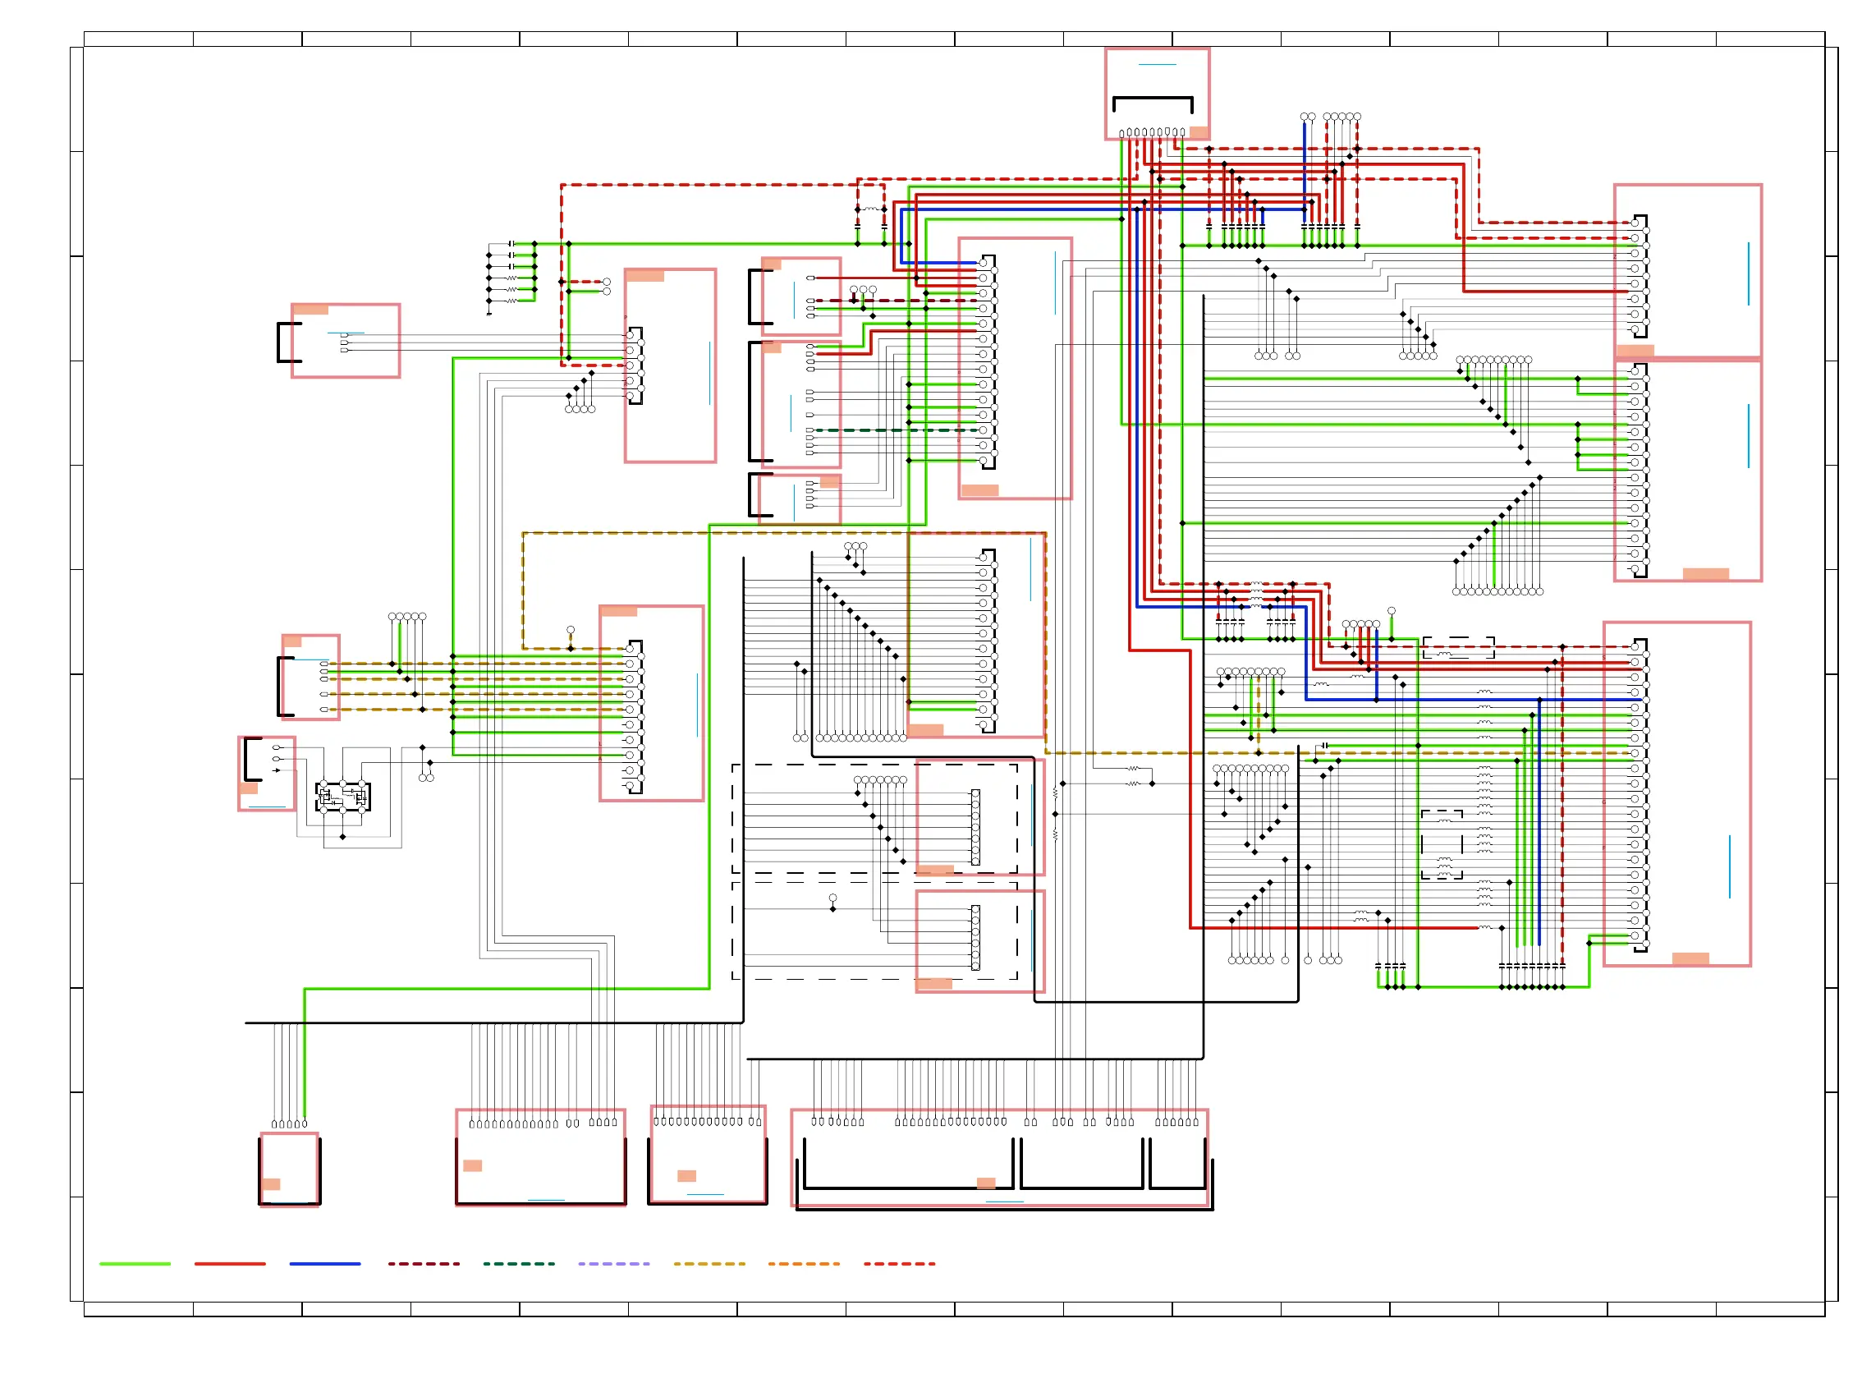Click orange tag inside third bottom connector
1862x1383 pixels.
[x=686, y=1175]
